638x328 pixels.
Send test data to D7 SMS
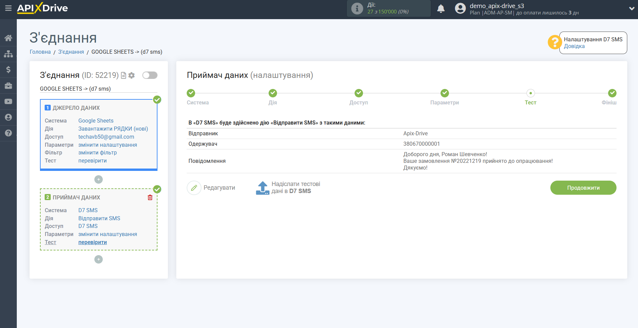coord(288,188)
